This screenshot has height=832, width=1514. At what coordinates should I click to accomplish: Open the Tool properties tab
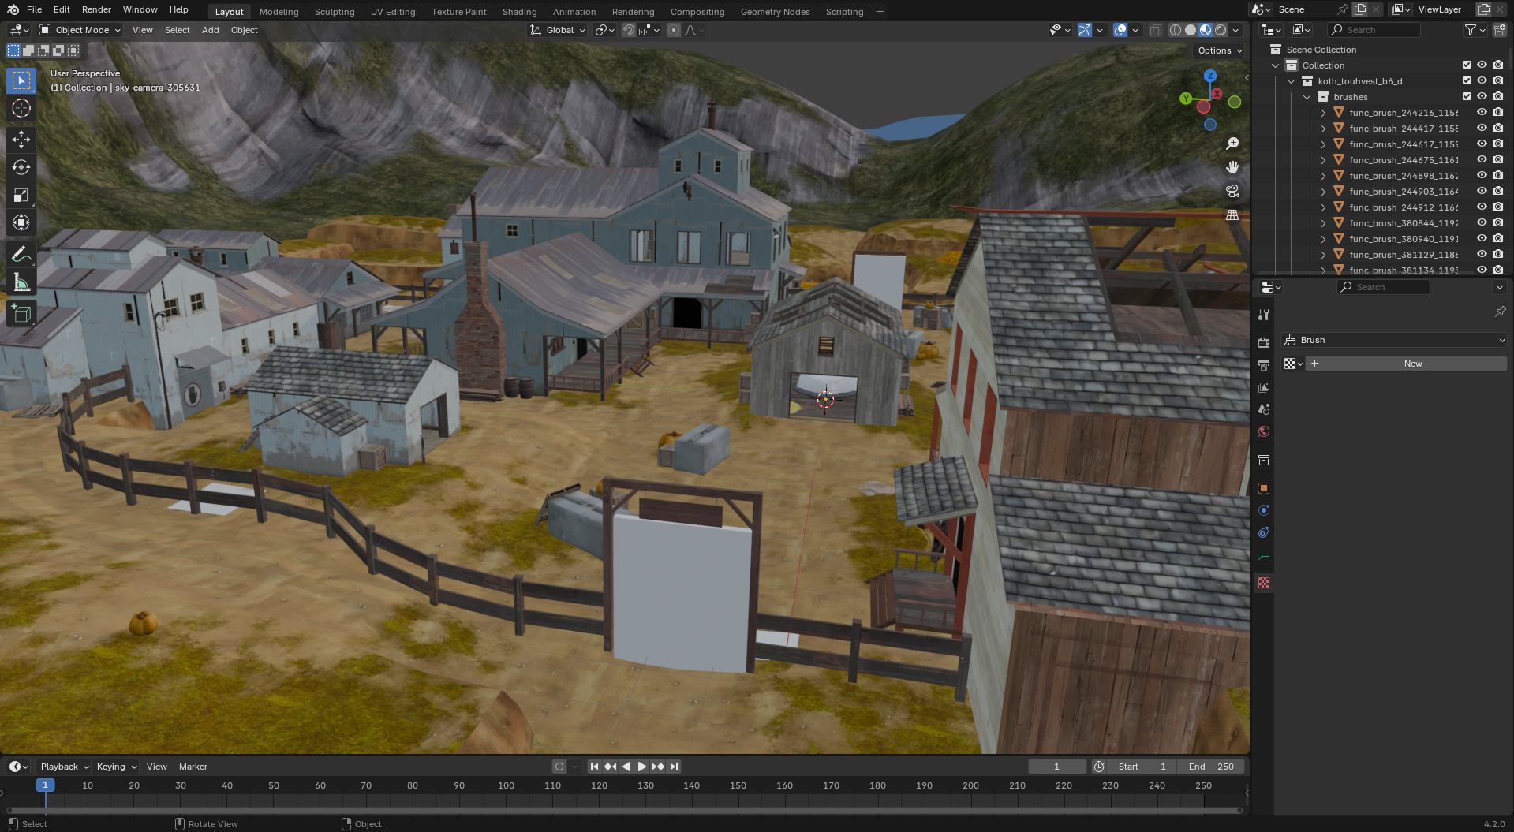coord(1264,315)
